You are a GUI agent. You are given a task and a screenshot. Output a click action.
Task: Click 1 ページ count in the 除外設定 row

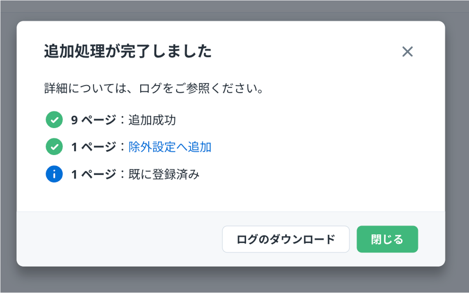[93, 147]
